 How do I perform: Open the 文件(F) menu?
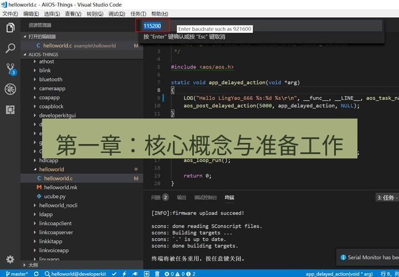point(10,14)
